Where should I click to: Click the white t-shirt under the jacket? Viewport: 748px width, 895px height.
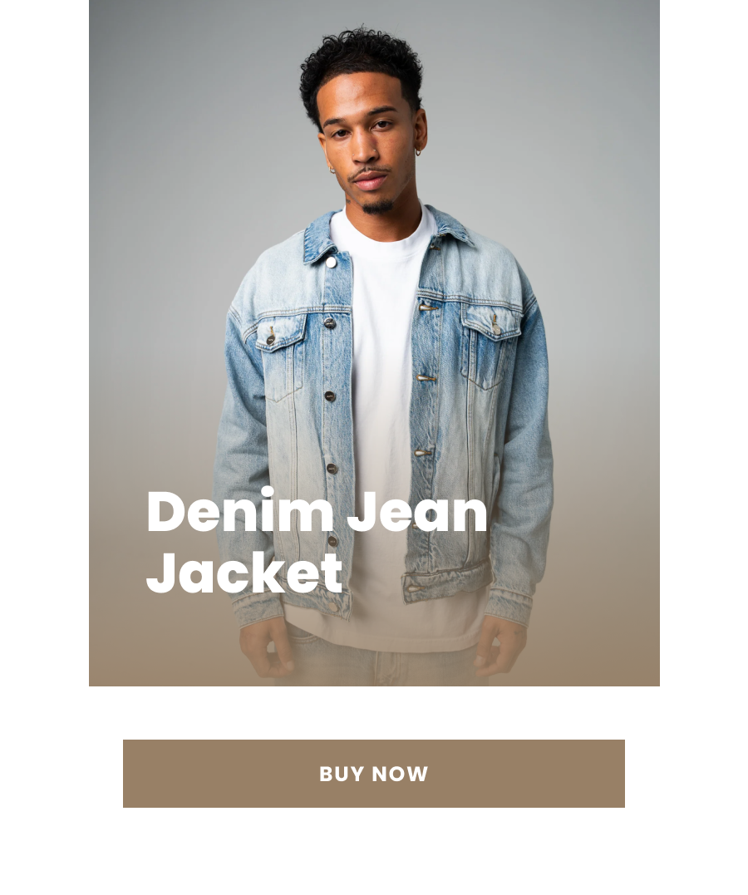pos(381,371)
